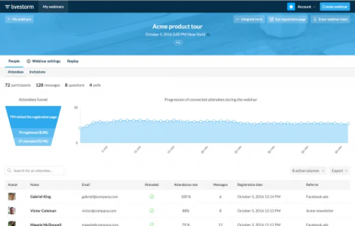Click the info icon beside webinar date
This screenshot has width=355, height=226.
click(208, 35)
